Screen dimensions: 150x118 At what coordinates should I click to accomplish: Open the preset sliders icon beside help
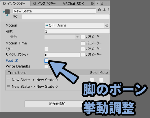point(104,10)
